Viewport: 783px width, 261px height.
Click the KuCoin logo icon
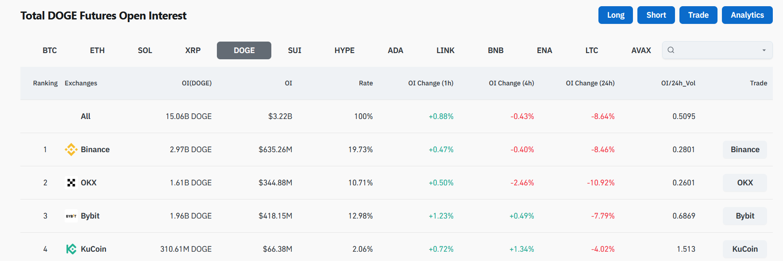point(71,249)
